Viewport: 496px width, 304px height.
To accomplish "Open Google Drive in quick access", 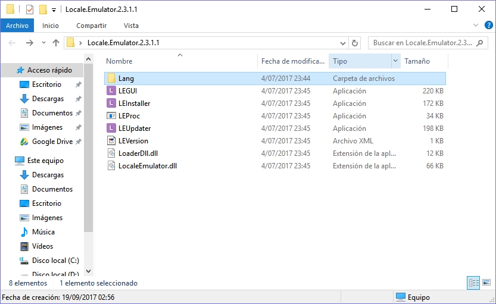I will pos(52,142).
